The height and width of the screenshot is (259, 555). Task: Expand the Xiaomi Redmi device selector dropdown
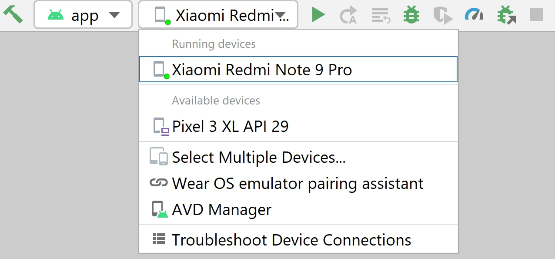coord(218,15)
